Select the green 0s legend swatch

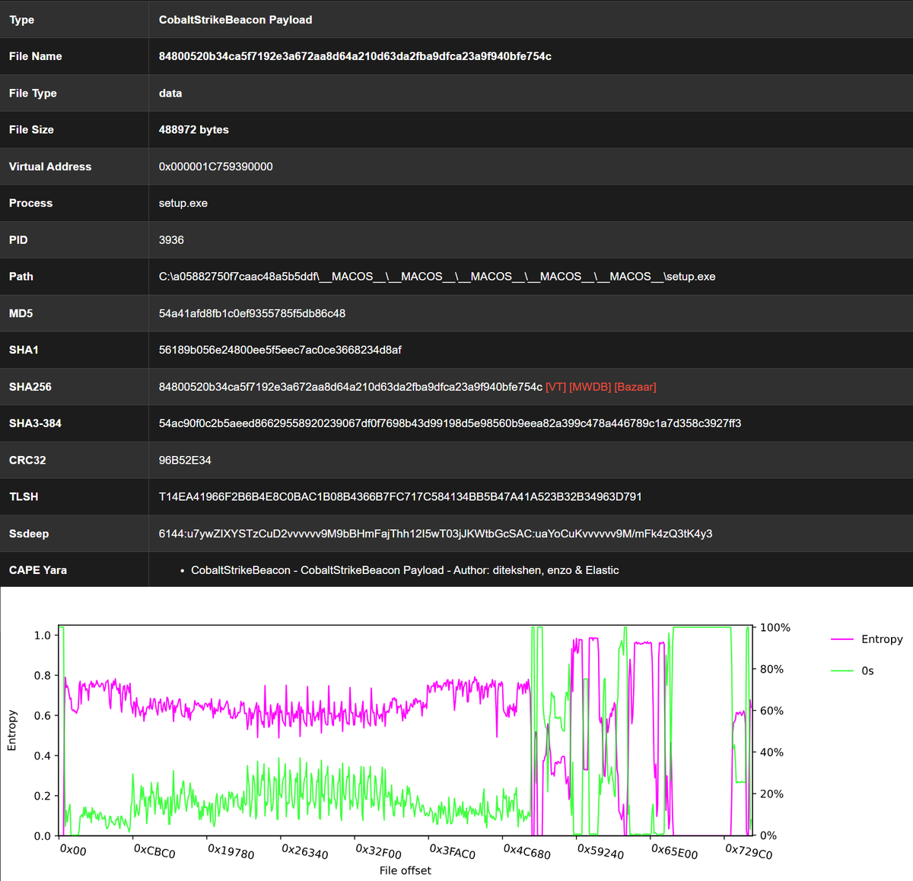point(841,670)
